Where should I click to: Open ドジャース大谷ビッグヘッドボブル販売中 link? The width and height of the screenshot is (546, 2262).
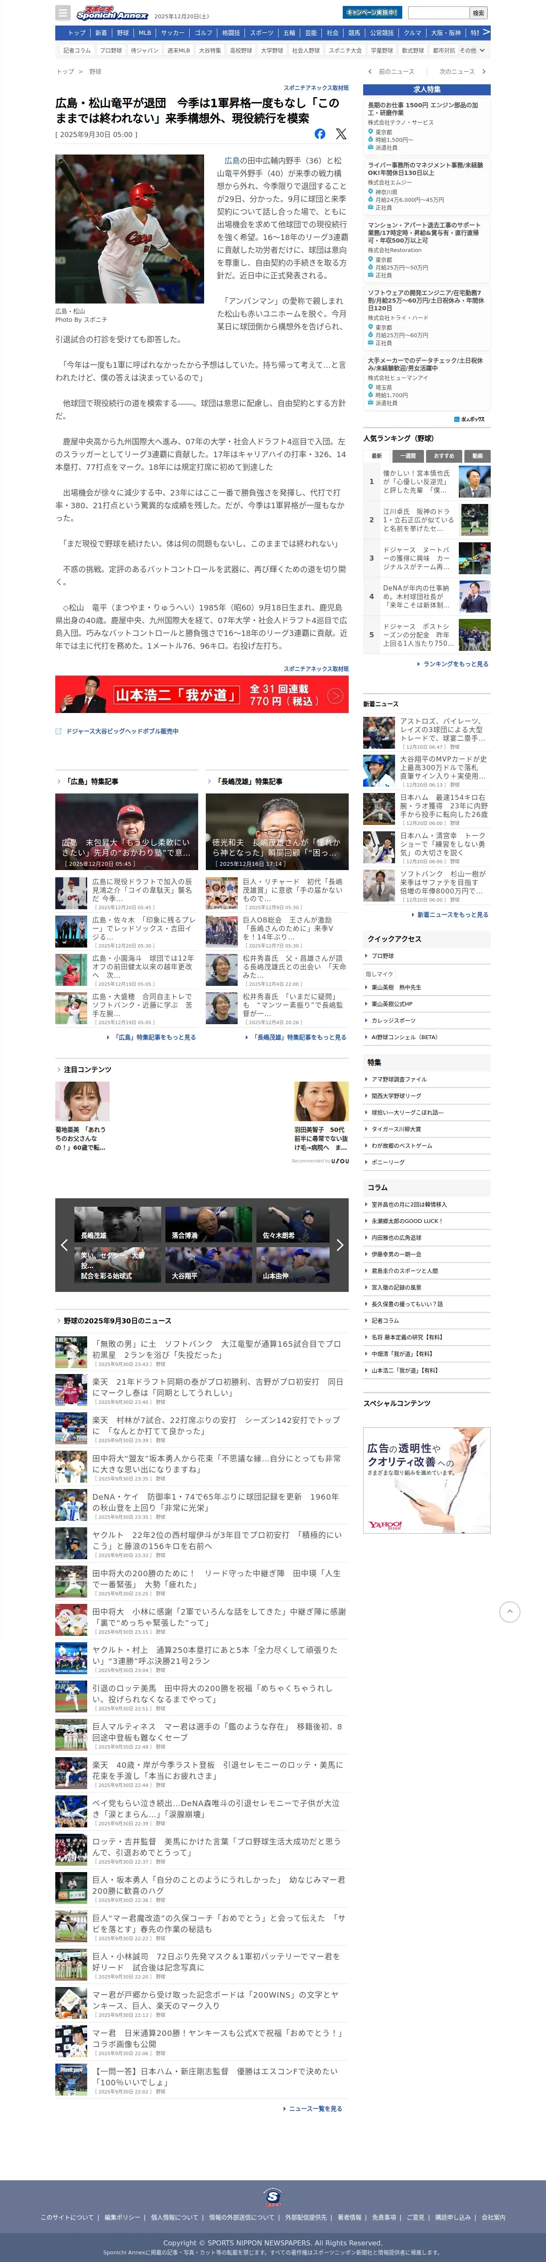point(122,730)
